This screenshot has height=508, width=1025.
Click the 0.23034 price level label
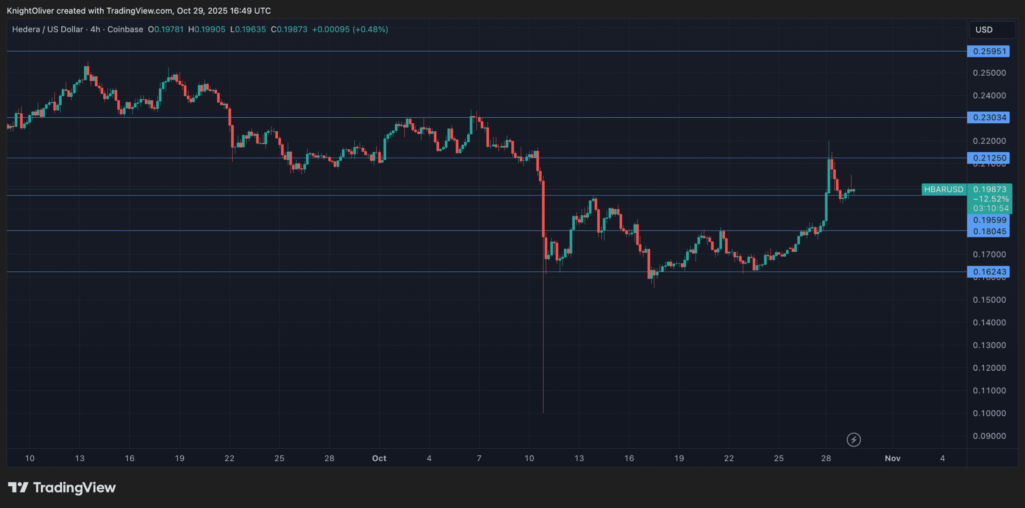point(989,117)
